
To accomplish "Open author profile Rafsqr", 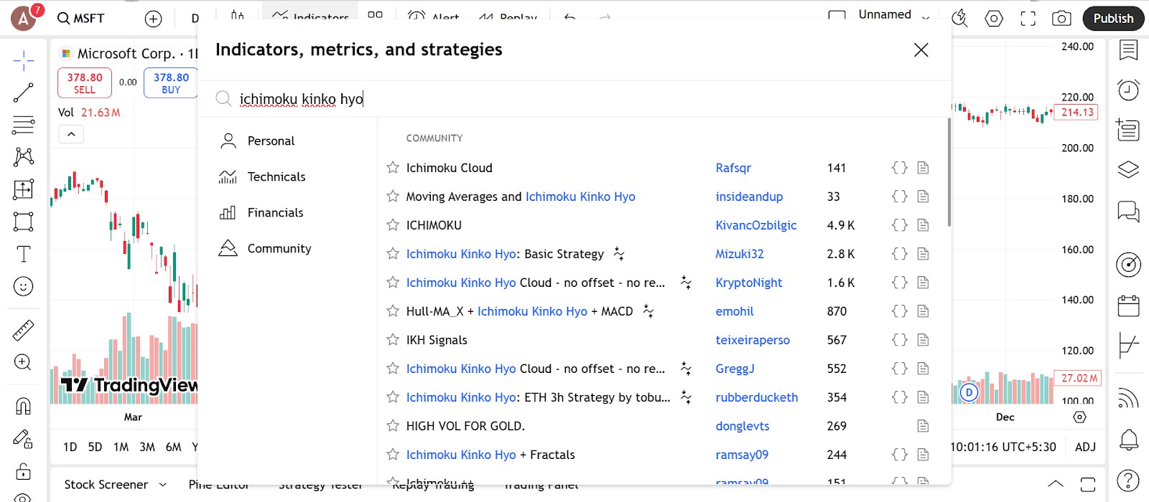I will (733, 168).
